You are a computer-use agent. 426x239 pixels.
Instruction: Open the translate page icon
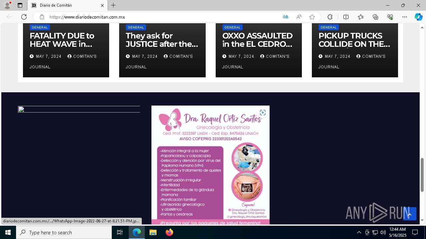pos(286,17)
